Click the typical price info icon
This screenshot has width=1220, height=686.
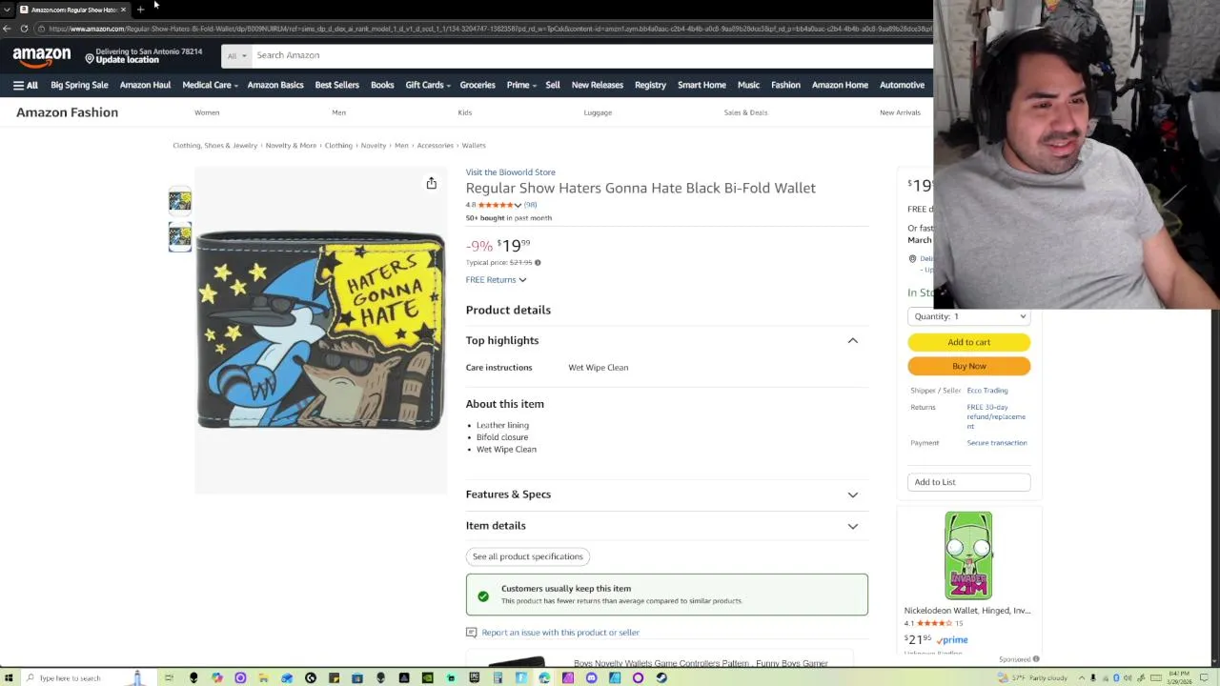pyautogui.click(x=538, y=263)
